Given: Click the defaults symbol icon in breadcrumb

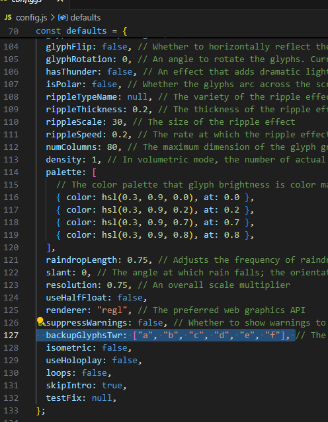Looking at the screenshot, I should point(63,18).
